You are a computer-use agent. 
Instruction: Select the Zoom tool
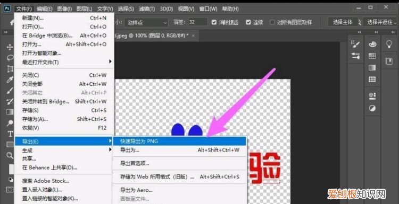[10, 155]
